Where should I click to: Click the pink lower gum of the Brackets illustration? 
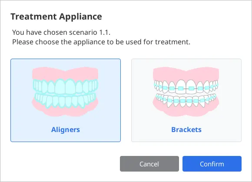(186, 111)
